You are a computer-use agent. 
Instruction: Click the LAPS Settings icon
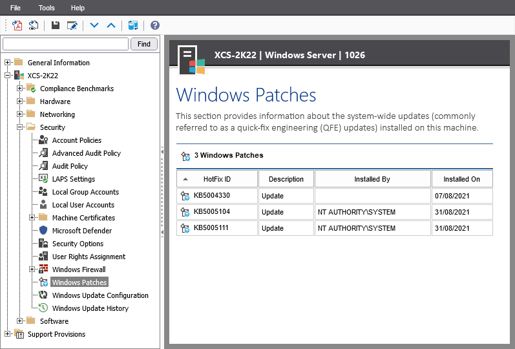pos(43,179)
